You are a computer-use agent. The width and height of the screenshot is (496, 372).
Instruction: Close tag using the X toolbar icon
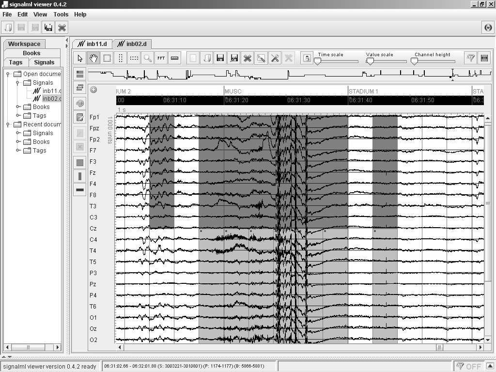coord(248,58)
